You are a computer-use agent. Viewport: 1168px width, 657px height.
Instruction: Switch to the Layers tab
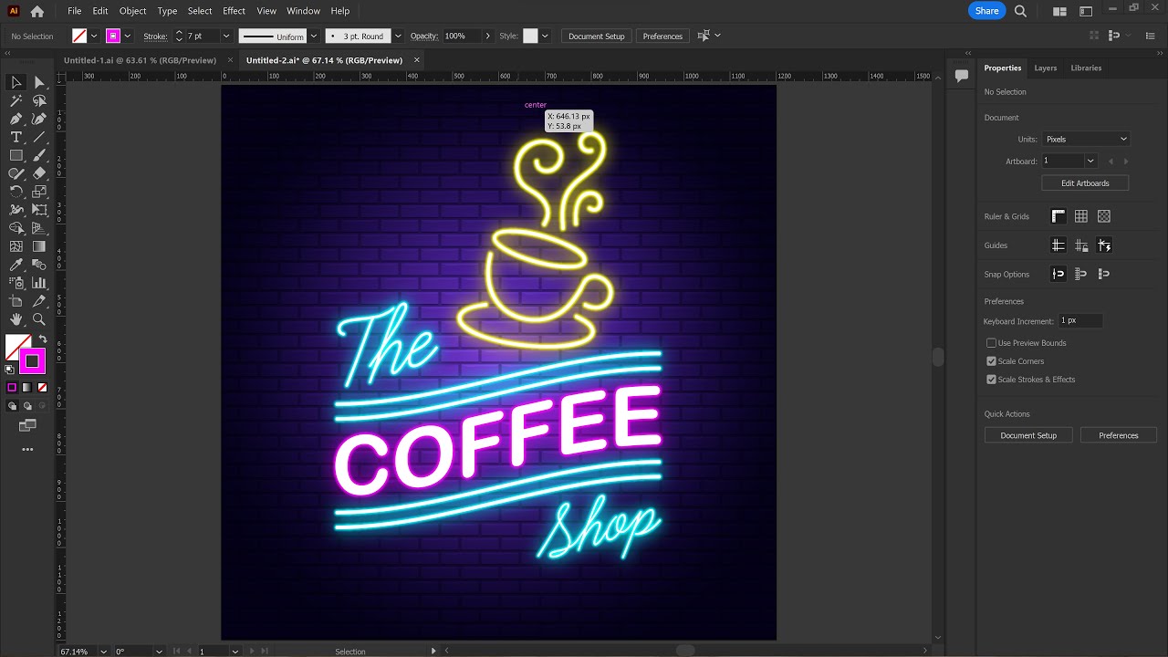click(1046, 68)
